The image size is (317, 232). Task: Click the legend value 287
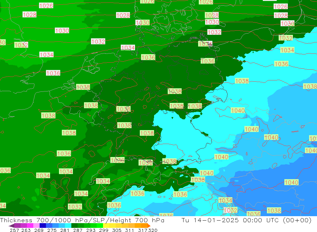[x=78, y=230]
